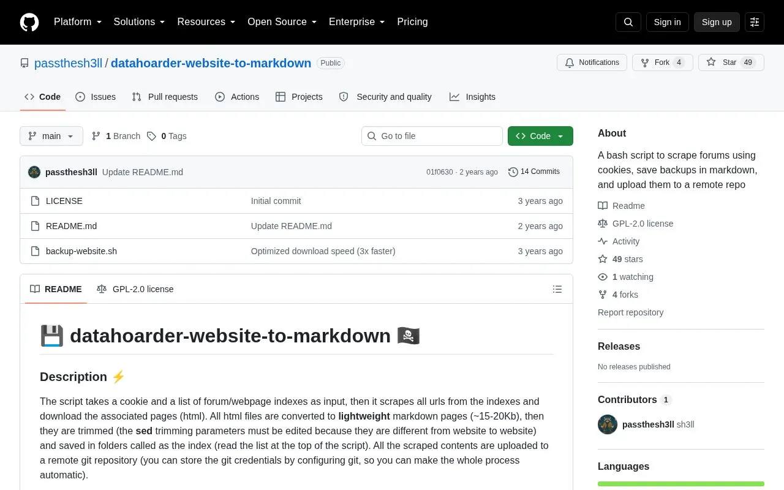Switch to the Issues tab
Image resolution: width=784 pixels, height=490 pixels.
96,97
